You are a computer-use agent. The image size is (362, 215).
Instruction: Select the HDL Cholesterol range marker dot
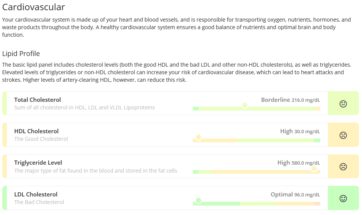tap(198, 137)
